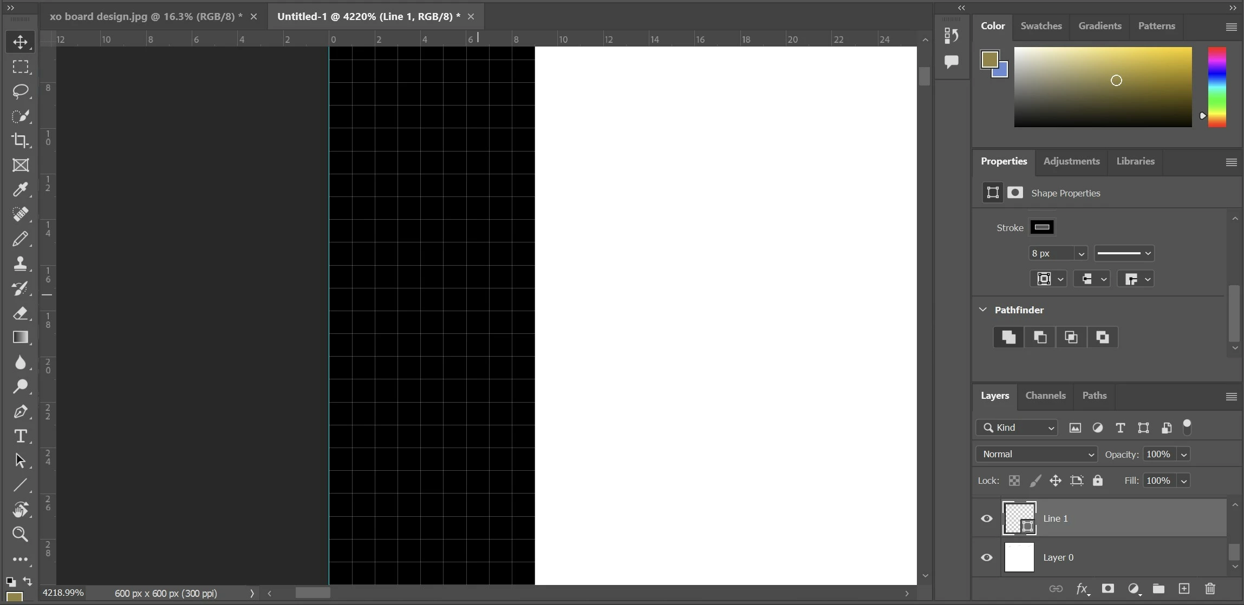Hide the Line 1 layer
Image resolution: width=1244 pixels, height=605 pixels.
[x=987, y=518]
